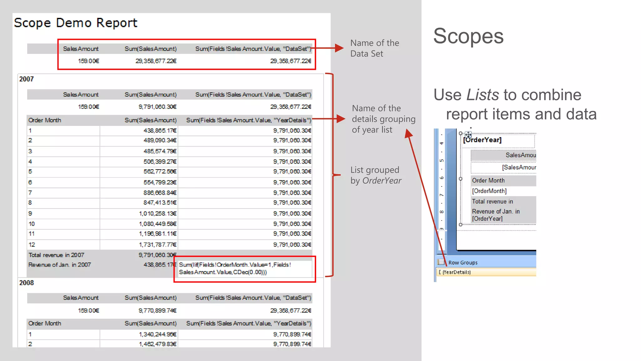Screen dimensions: 641x361
Task: Click 1,196,981.11€ in the month 11 row
Action: [x=158, y=234]
